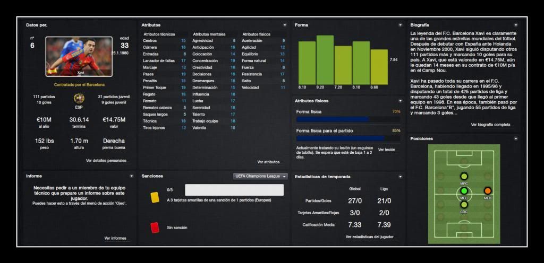Image resolution: width=544 pixels, height=263 pixels.
Task: Open Ver estadísticas del jugador link
Action: 370,236
